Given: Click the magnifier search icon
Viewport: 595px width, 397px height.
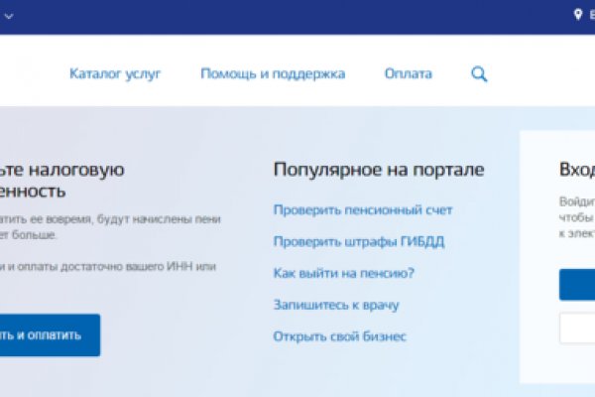Looking at the screenshot, I should coord(480,74).
